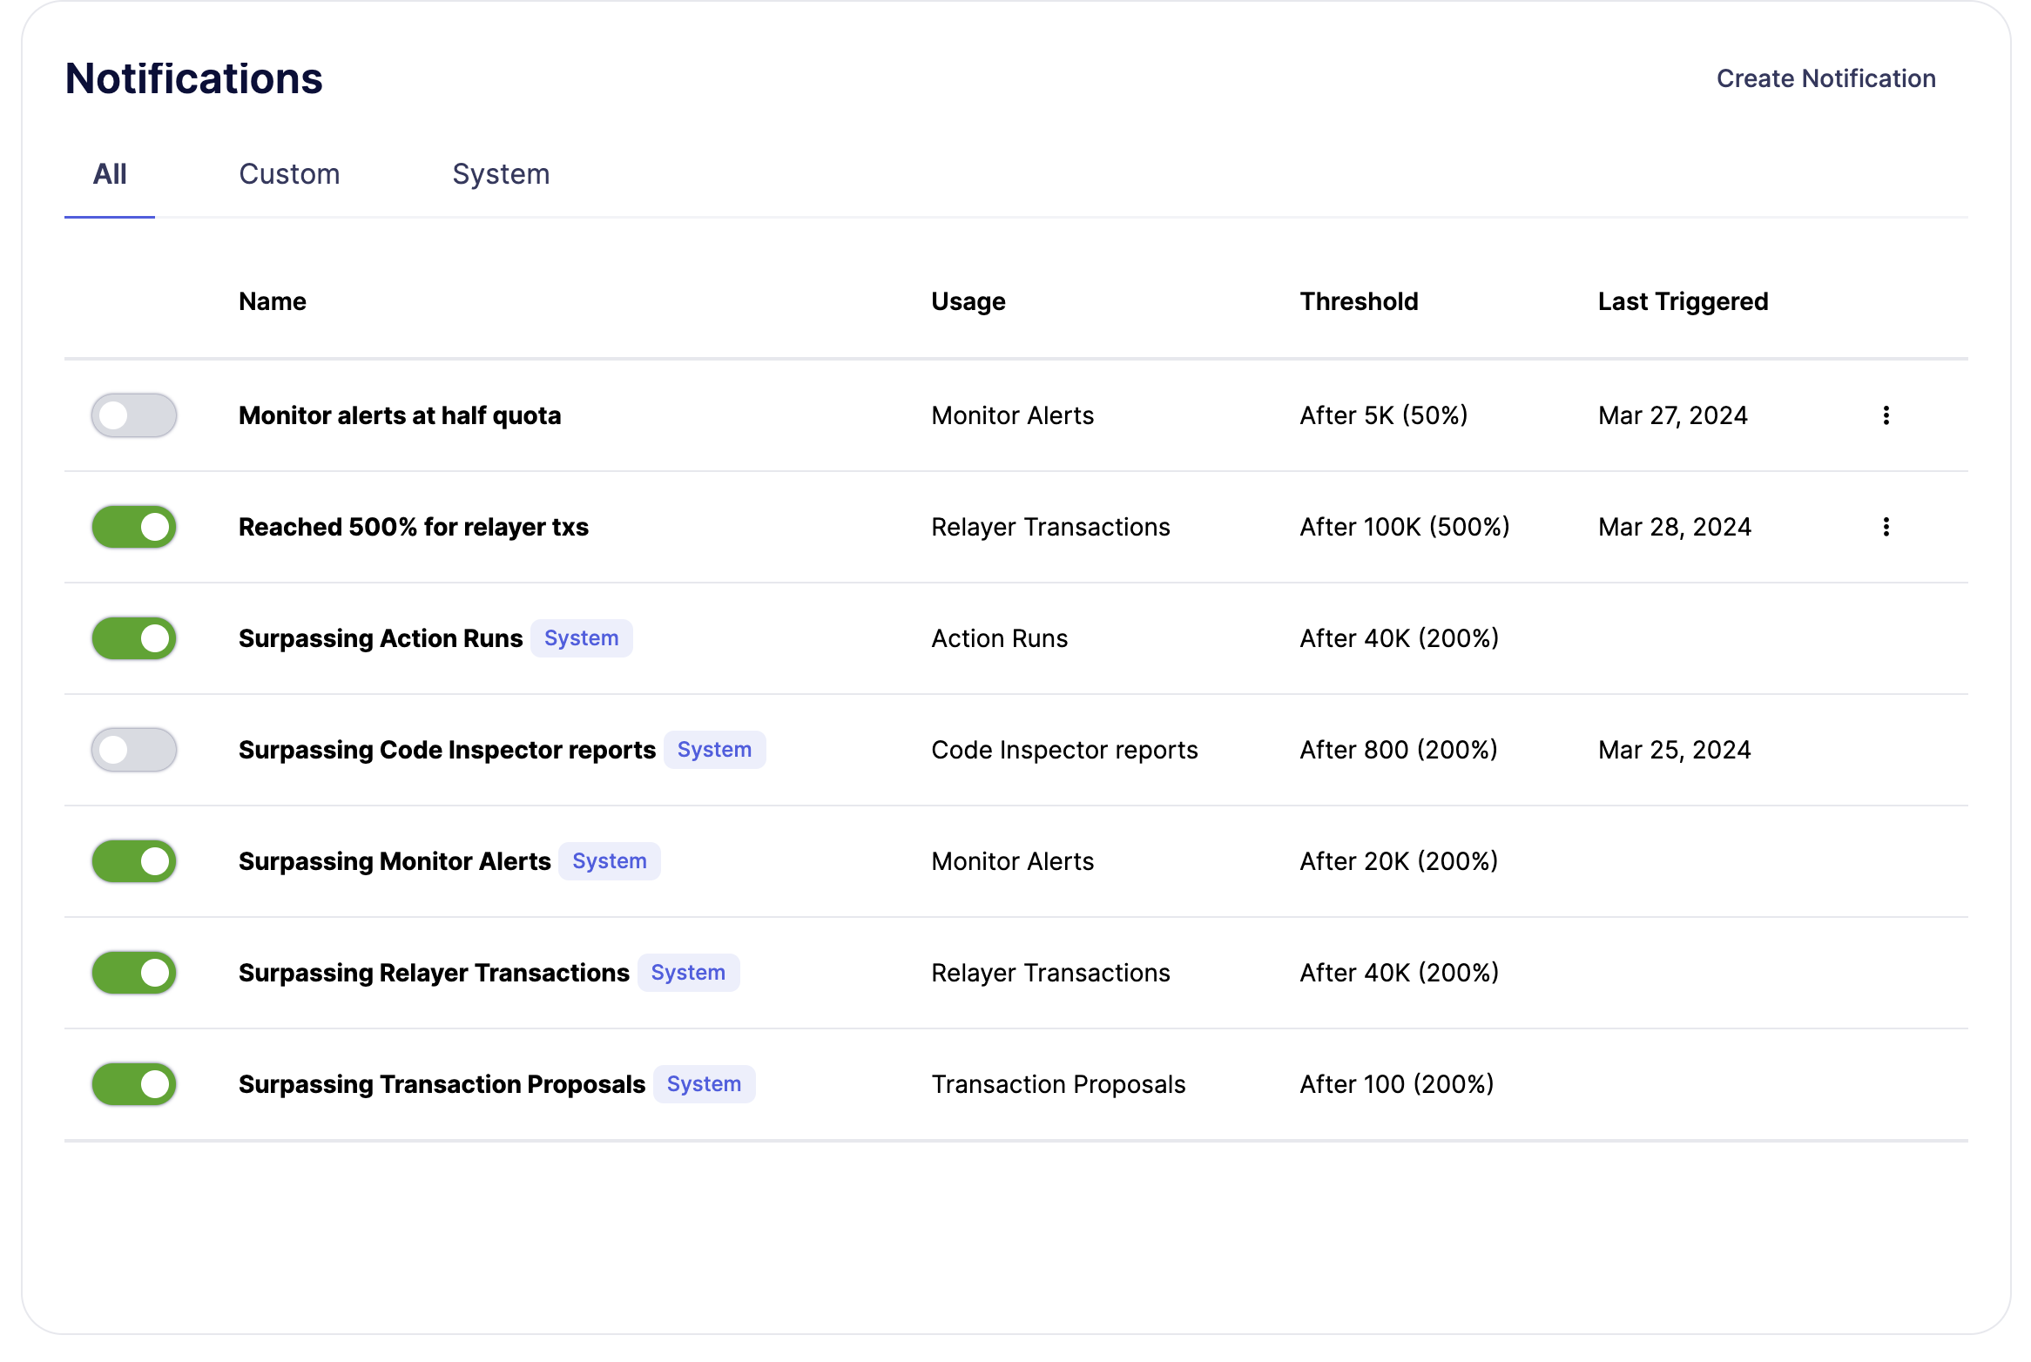Image resolution: width=2031 pixels, height=1362 pixels.
Task: Disable Reached 500% for relayer txs toggle
Action: tap(134, 527)
